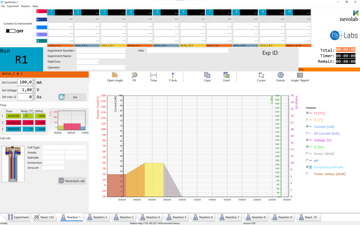Activate the Cursor tool
Image resolution: width=360 pixels, height=225 pixels.
pyautogui.click(x=261, y=75)
